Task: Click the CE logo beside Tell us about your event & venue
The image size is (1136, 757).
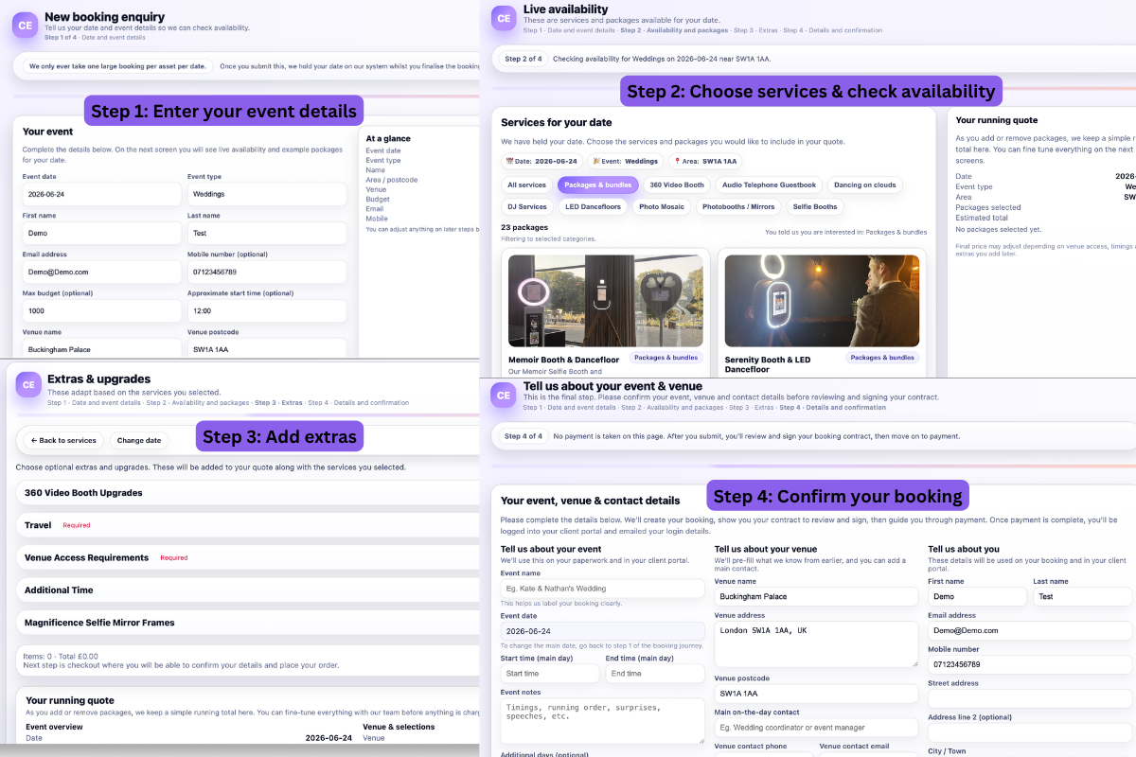Action: tap(503, 396)
